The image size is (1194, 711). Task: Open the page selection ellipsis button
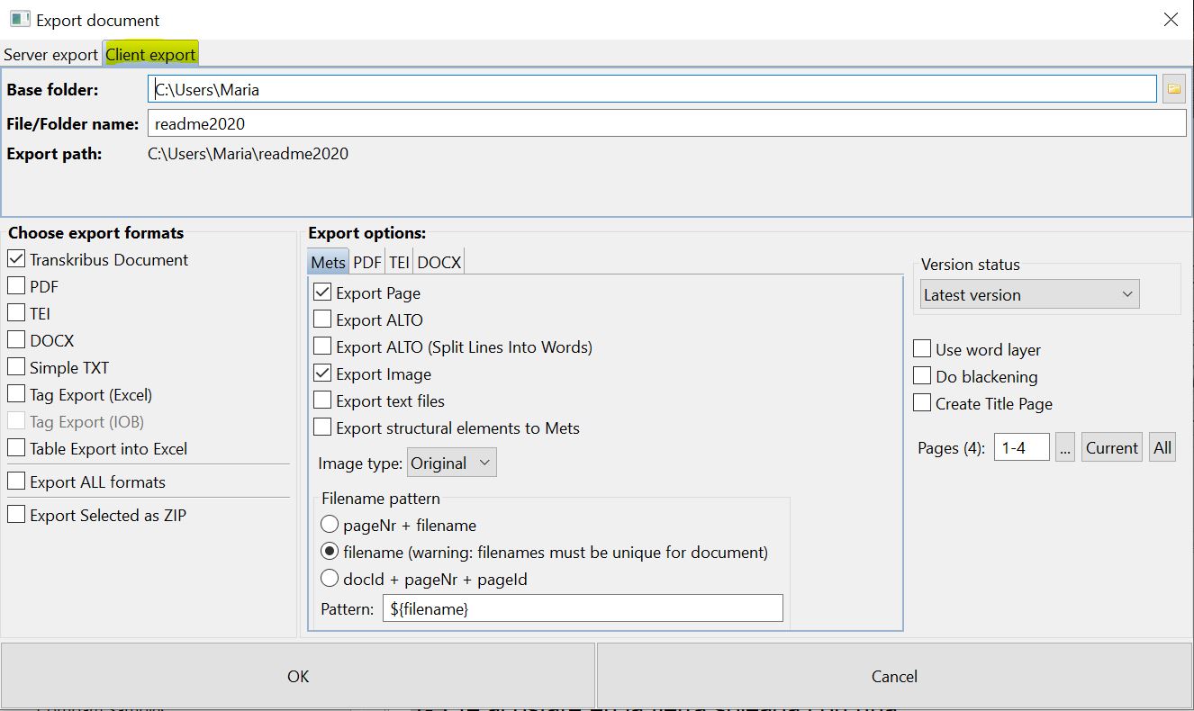pos(1065,447)
